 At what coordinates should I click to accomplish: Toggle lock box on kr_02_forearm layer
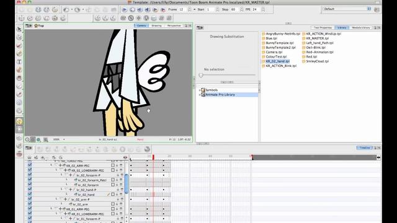coord(113,185)
